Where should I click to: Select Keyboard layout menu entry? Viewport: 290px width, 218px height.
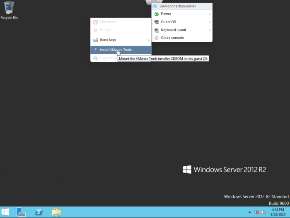click(182, 30)
